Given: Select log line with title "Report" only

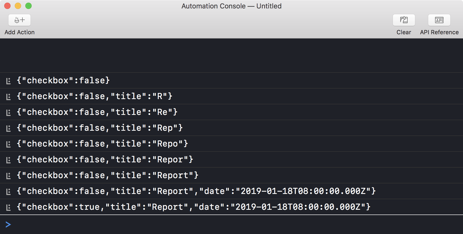Looking at the screenshot, I should (108, 175).
